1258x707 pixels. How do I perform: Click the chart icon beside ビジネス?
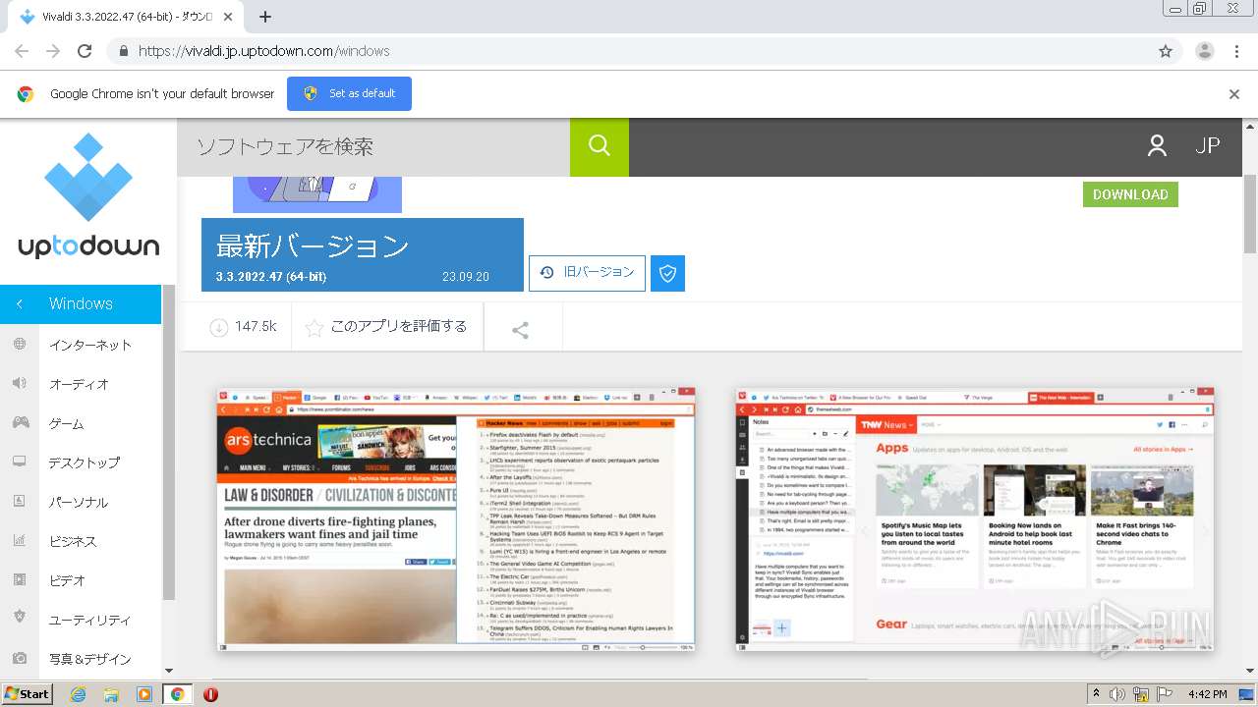tap(20, 540)
